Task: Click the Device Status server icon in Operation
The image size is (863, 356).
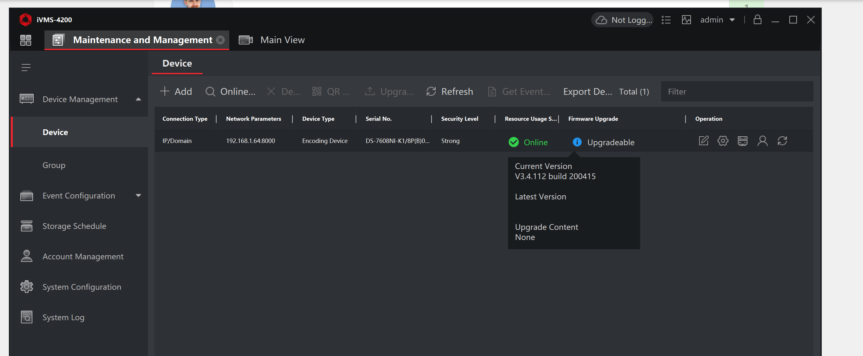Action: tap(743, 141)
